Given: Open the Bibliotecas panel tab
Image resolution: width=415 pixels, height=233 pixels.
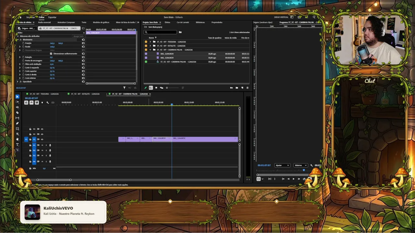Looking at the screenshot, I should point(200,22).
